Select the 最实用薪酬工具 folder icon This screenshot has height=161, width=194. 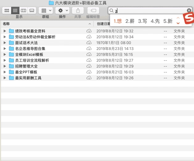coord(11,78)
